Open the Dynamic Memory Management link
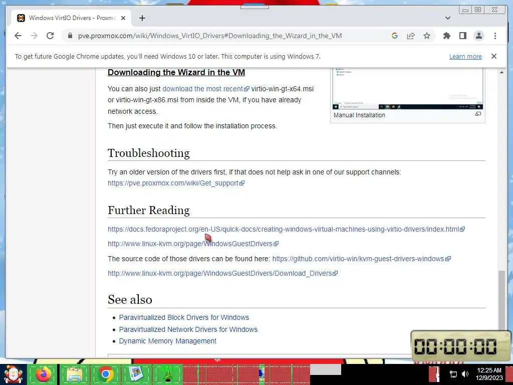Screen dimensions: 513x385 click(x=167, y=341)
